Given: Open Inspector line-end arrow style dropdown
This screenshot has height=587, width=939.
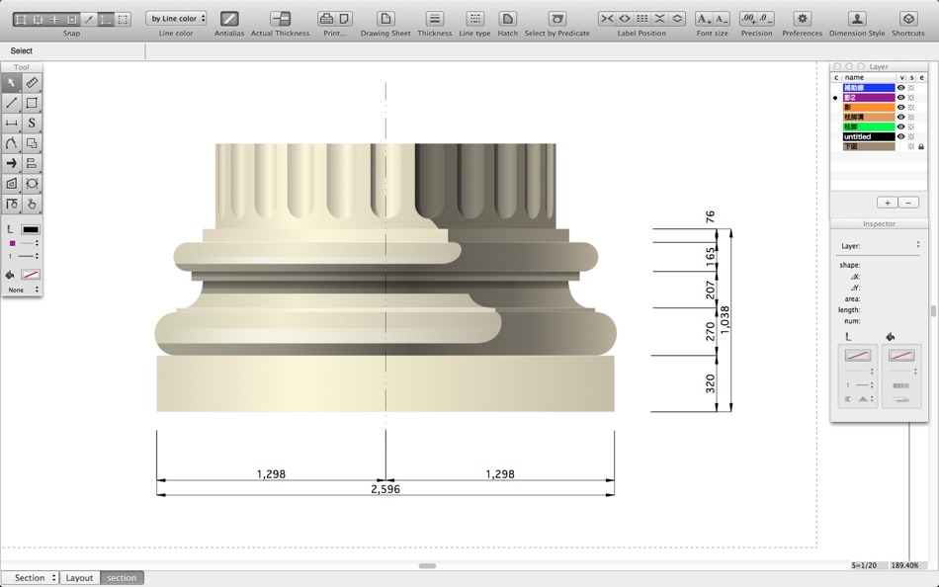Looking at the screenshot, I should 858,399.
